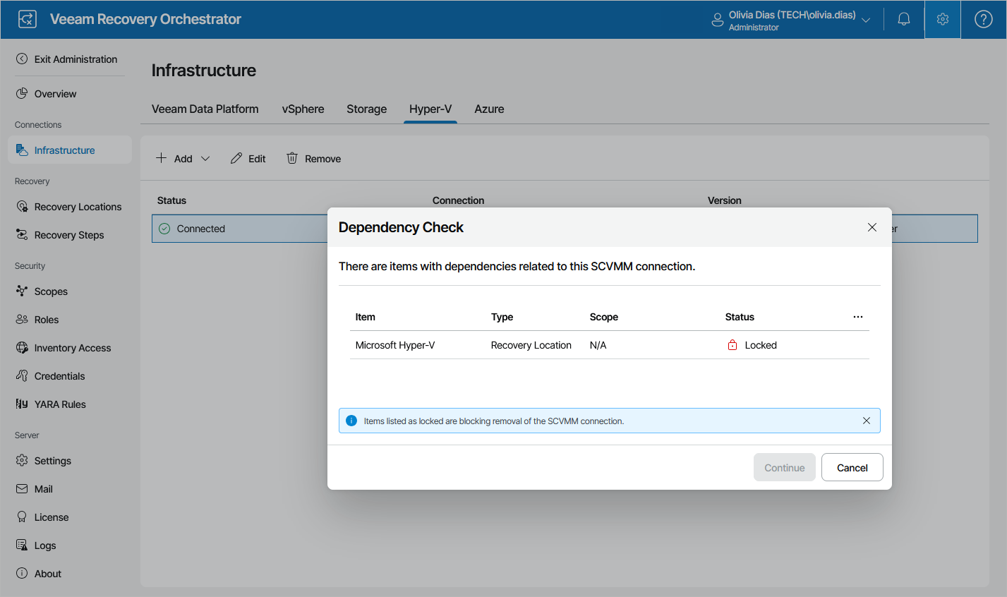
Task: Click the red lock icon beside Locked
Action: tap(732, 345)
